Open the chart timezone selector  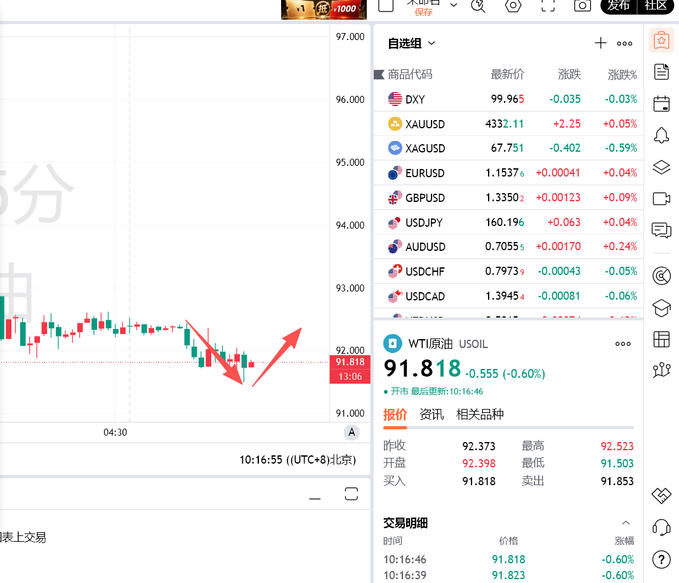(298, 460)
